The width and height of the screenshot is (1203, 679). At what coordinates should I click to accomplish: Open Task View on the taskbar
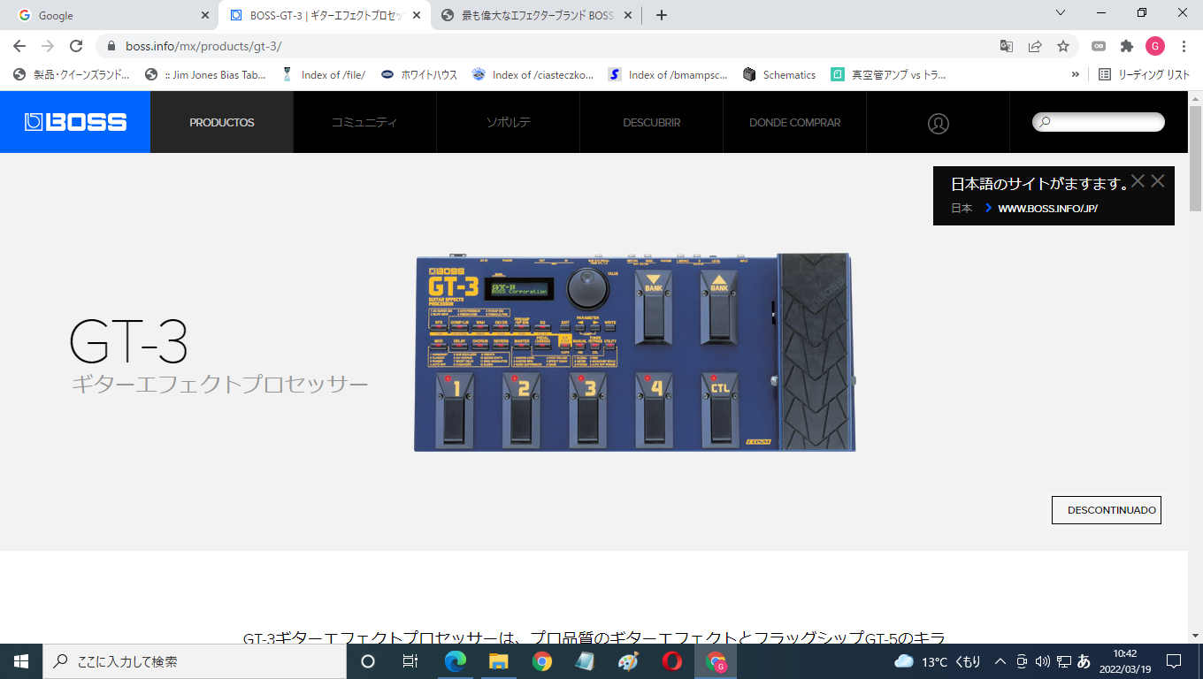tap(410, 661)
